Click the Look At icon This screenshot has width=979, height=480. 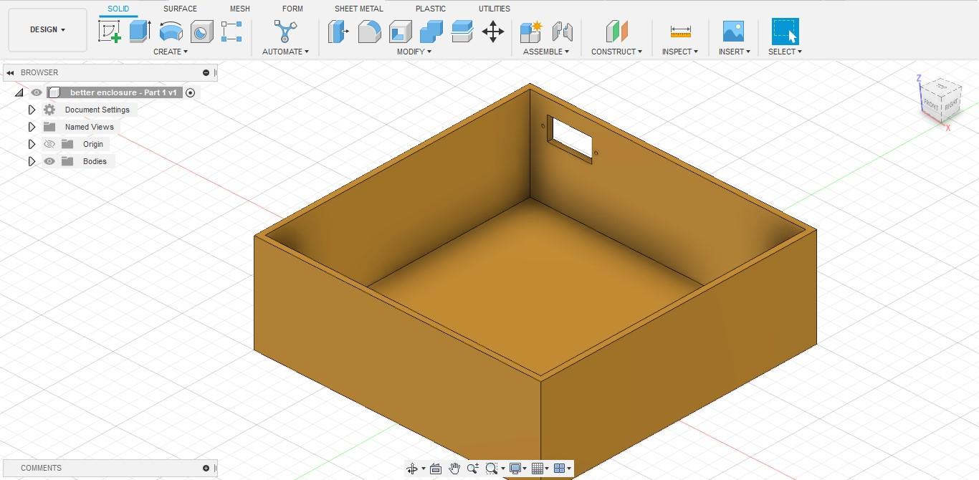435,469
